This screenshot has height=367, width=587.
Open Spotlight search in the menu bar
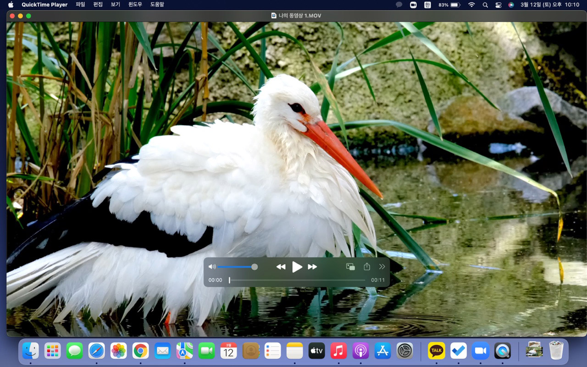click(485, 5)
